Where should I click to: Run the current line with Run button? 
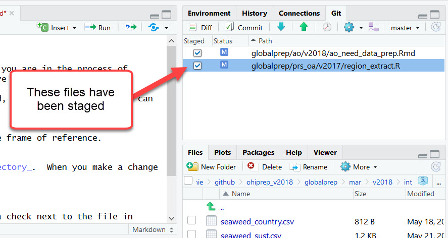(x=97, y=28)
